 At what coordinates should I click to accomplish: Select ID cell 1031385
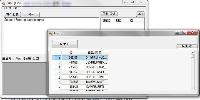coord(73,82)
